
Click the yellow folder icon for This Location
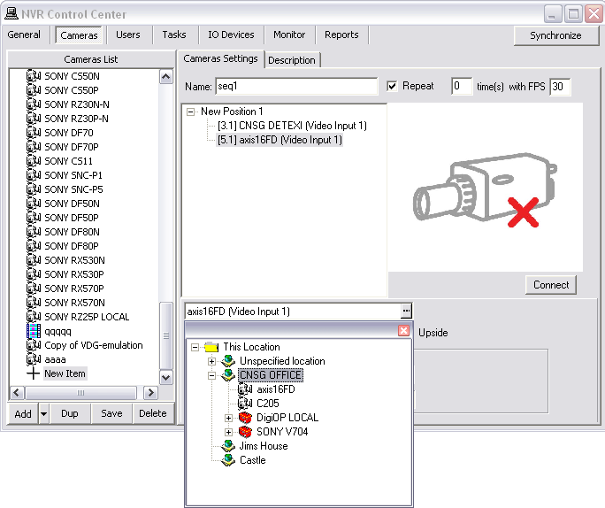tap(211, 347)
